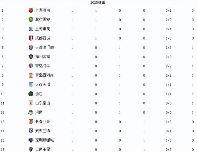197x153 pixels.
Task: Click the 梅州客家 club logo
Action: (31, 57)
